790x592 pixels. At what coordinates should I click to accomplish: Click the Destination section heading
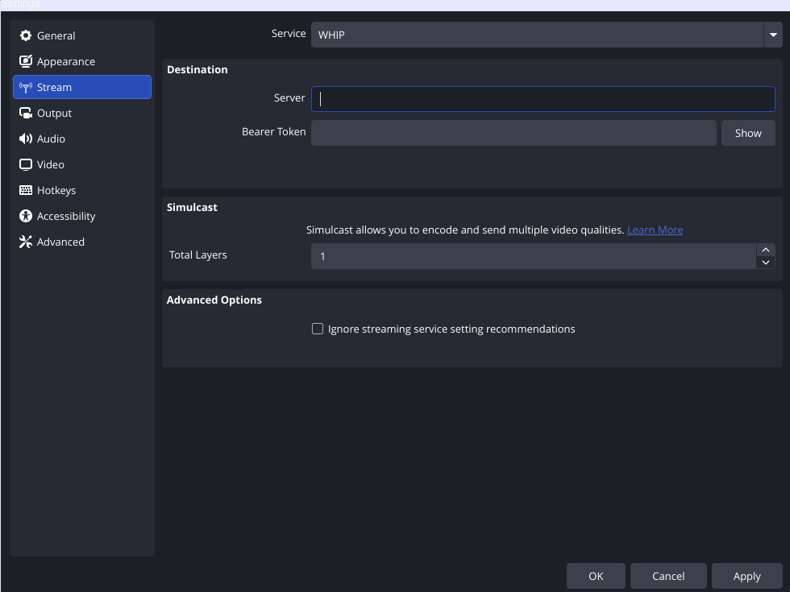tap(197, 69)
